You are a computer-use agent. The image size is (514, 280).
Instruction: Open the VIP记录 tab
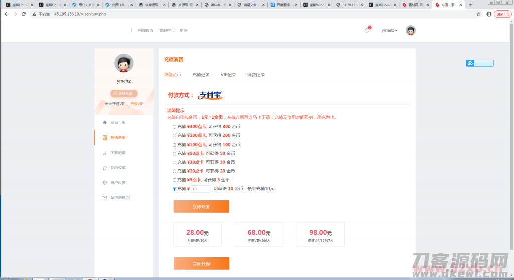click(228, 75)
